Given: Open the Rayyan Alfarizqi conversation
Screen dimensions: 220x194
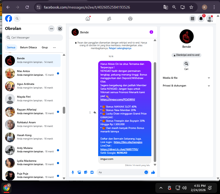Looking at the screenshot, I should click(x=32, y=112).
